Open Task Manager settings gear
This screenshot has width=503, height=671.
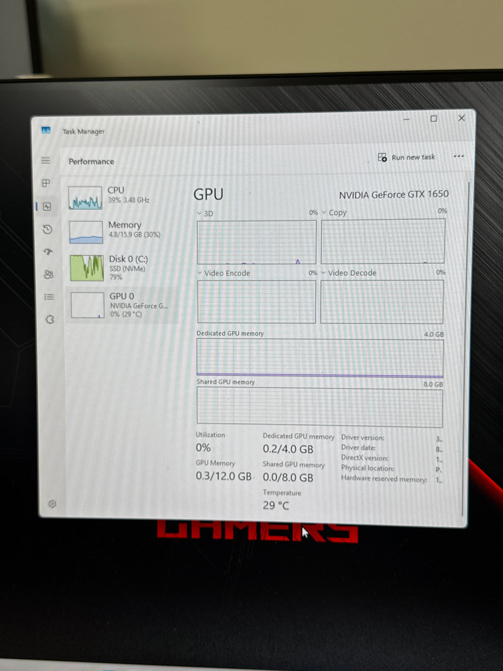(x=53, y=504)
